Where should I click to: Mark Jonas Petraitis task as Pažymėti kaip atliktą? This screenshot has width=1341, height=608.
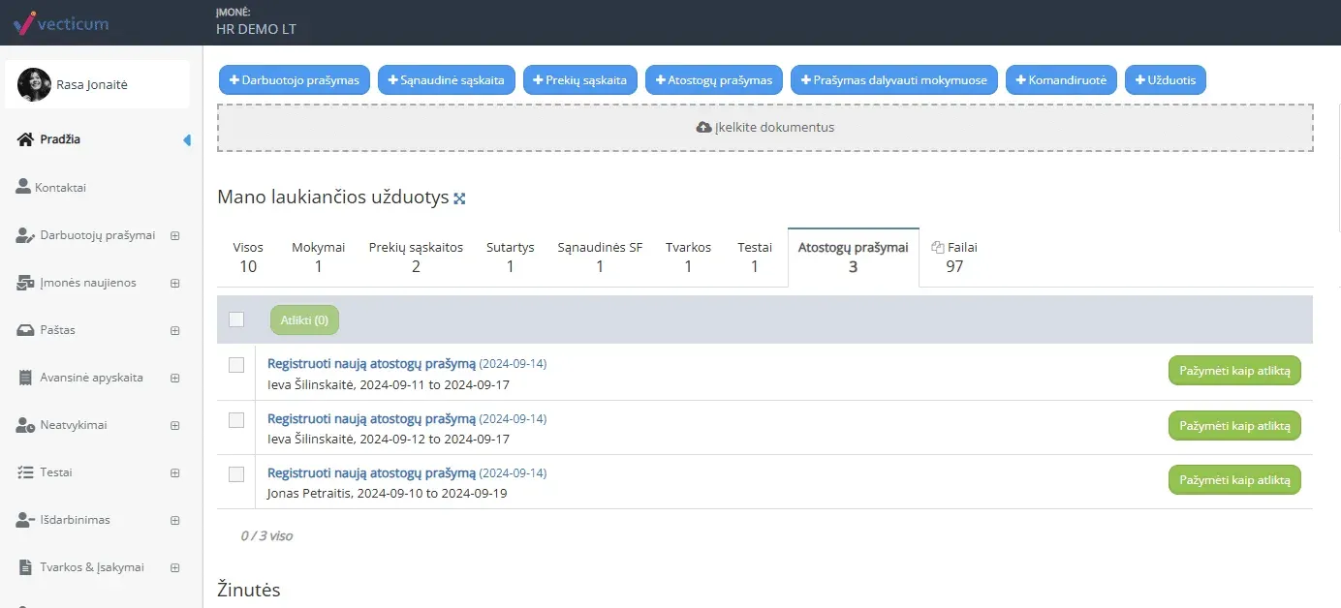(1234, 479)
